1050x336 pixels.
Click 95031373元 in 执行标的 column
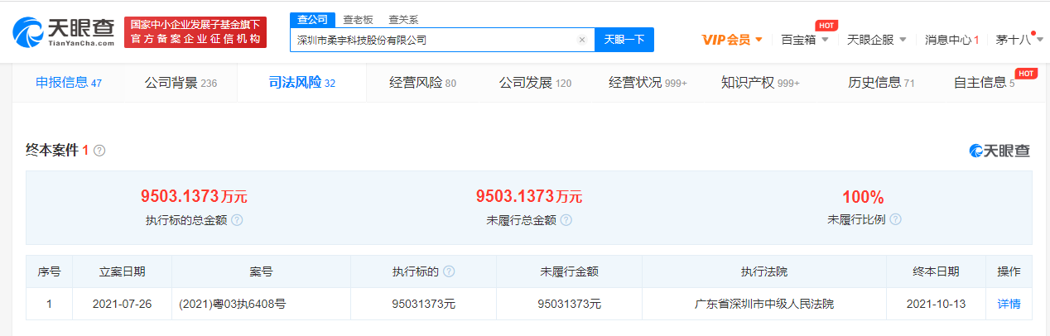point(424,304)
